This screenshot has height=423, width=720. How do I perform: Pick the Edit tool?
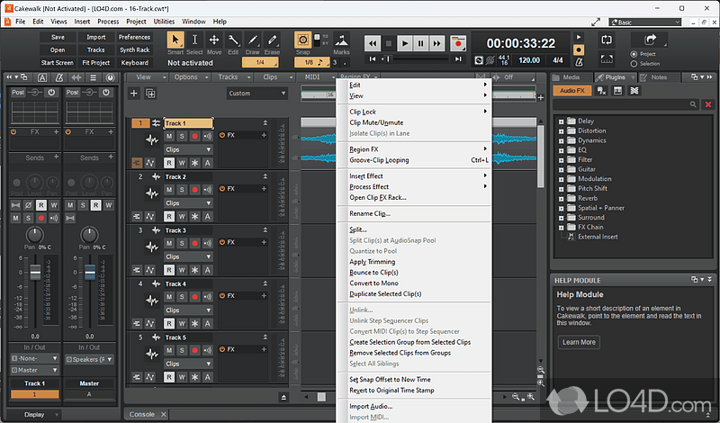click(233, 40)
